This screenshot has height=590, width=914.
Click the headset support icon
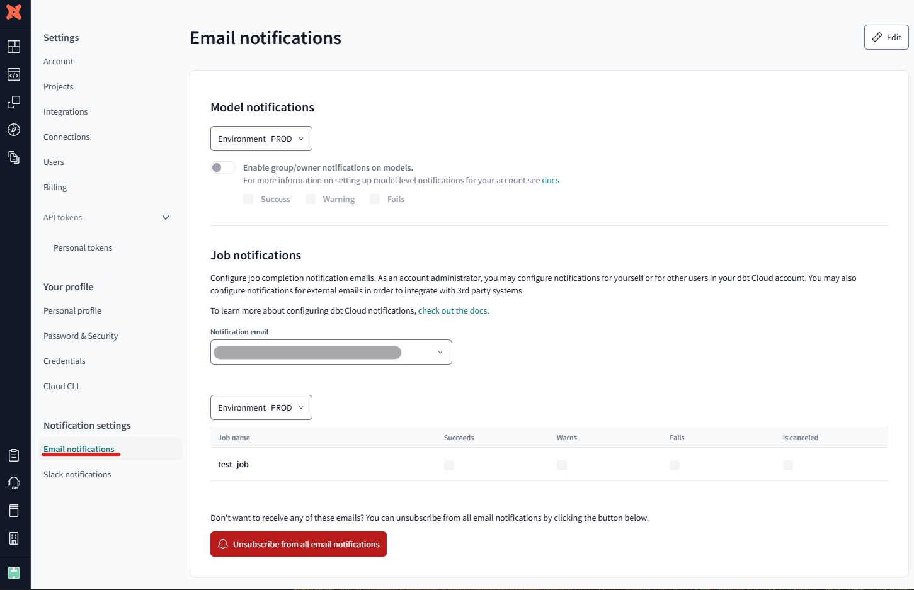pyautogui.click(x=14, y=483)
